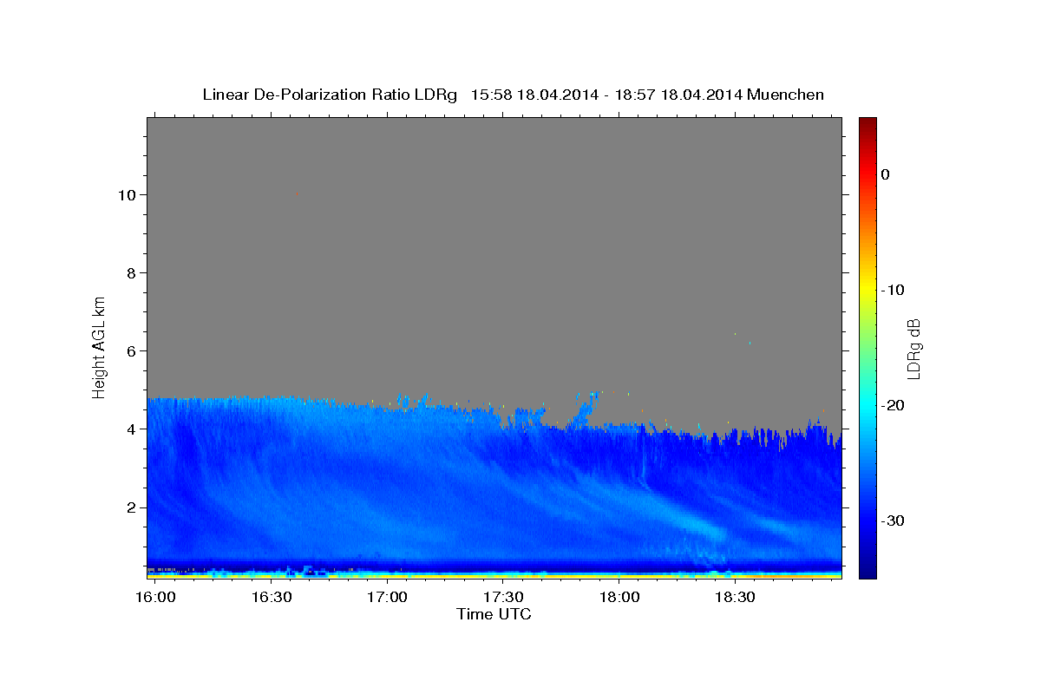Image resolution: width=1041 pixels, height=694 pixels.
Task: Click the station name 'Muenchen' in title
Action: tap(786, 95)
